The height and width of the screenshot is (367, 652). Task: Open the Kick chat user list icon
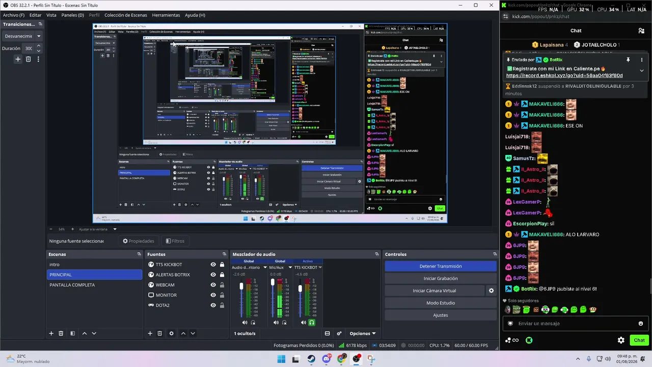(x=641, y=31)
